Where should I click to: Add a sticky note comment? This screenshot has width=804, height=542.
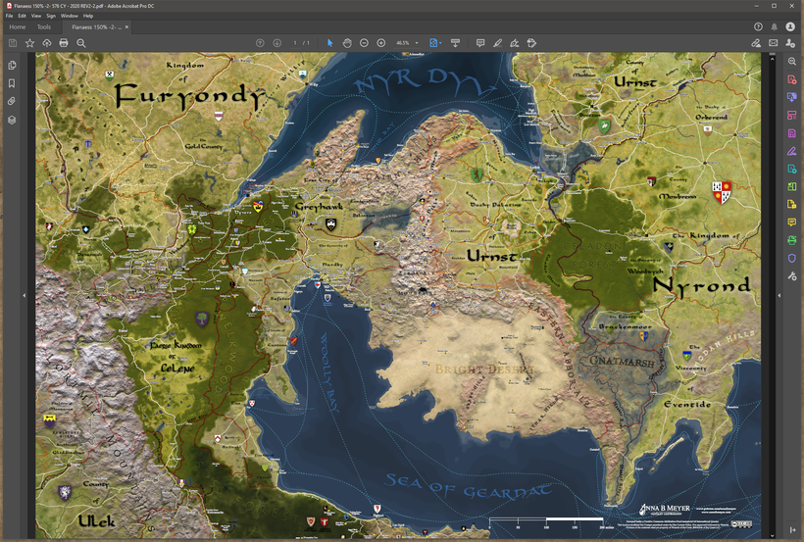(480, 43)
